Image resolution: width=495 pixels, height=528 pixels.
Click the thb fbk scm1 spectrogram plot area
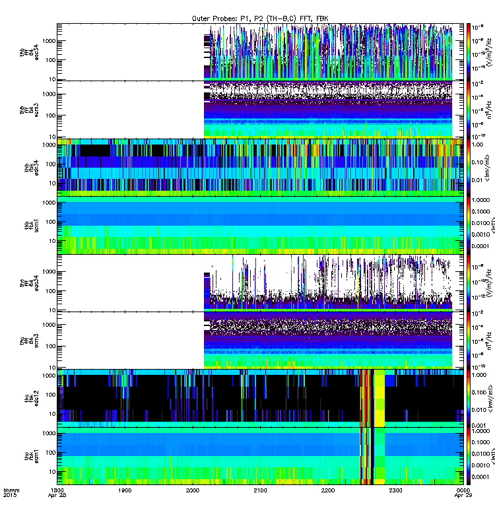coord(260,225)
